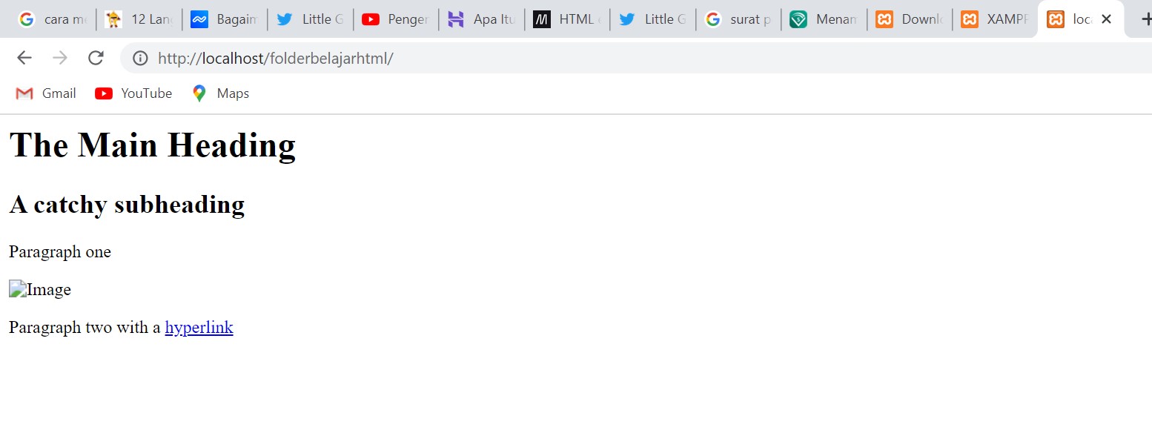
Task: Click the Medium M favicon tab
Action: click(x=540, y=19)
